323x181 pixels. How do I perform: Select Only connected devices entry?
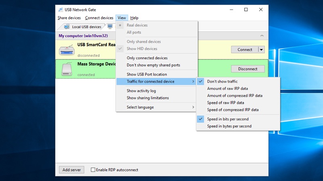tap(157, 58)
